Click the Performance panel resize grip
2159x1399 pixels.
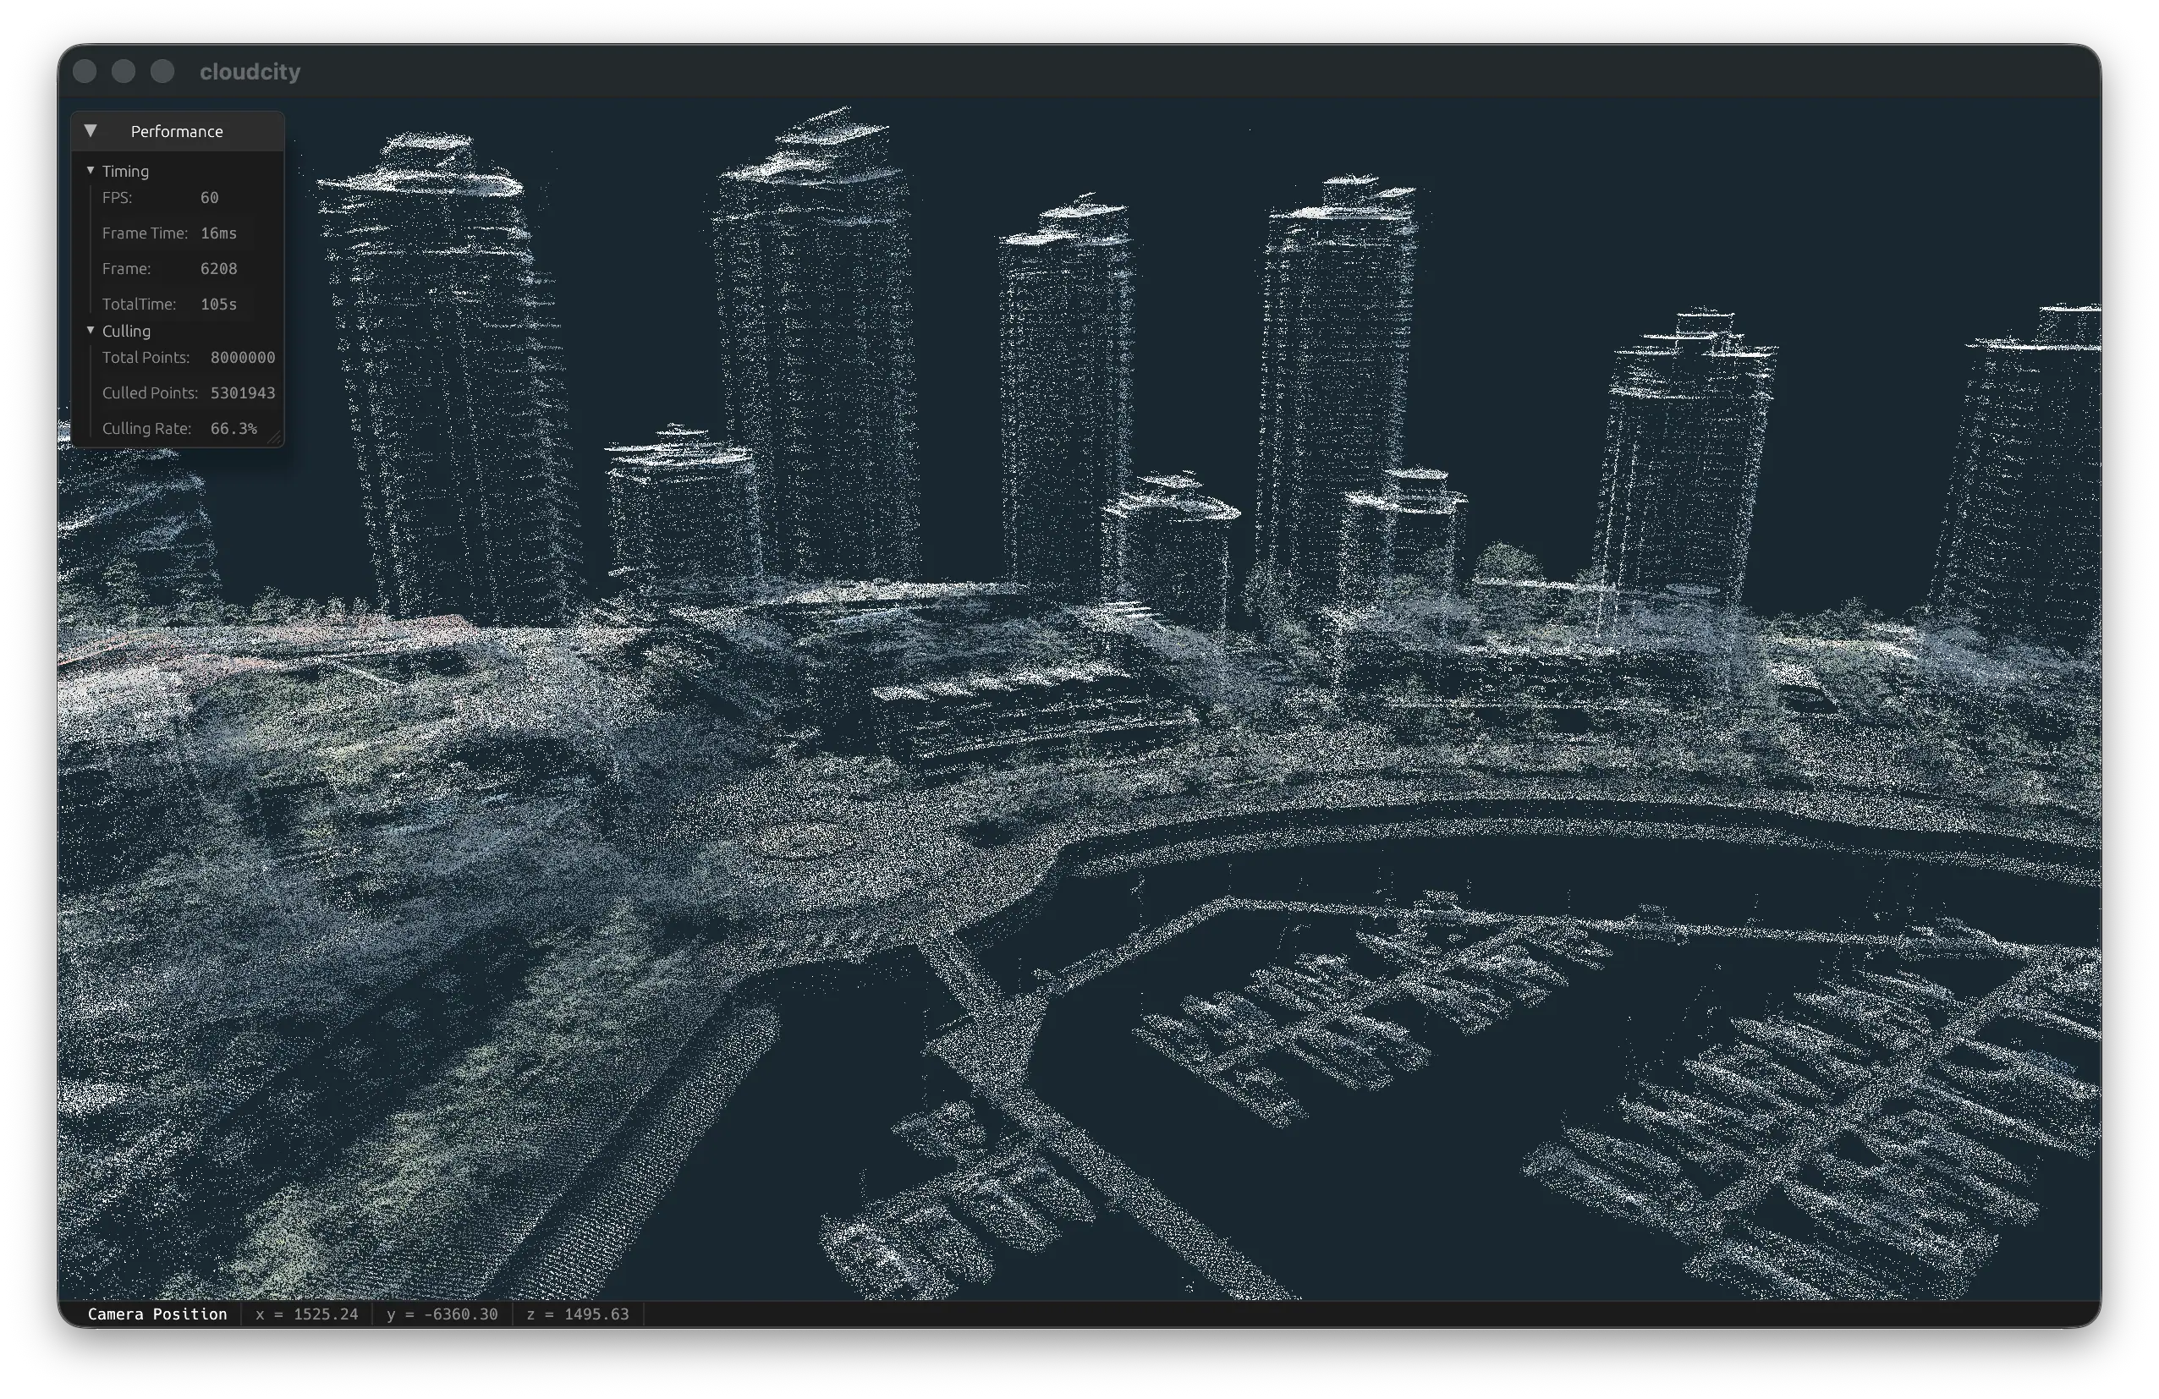point(276,439)
